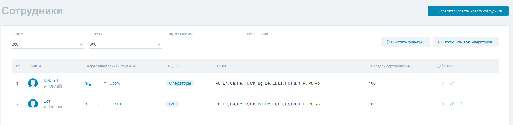The height and width of the screenshot is (125, 513).
Task: Sort by Порядок сортировки column
Action: [x=390, y=66]
